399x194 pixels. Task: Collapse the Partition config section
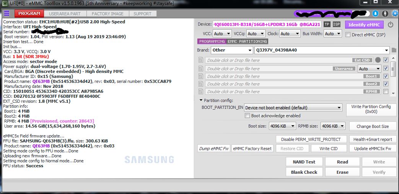click(x=201, y=100)
